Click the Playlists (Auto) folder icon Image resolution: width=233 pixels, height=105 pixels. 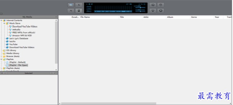4,68
